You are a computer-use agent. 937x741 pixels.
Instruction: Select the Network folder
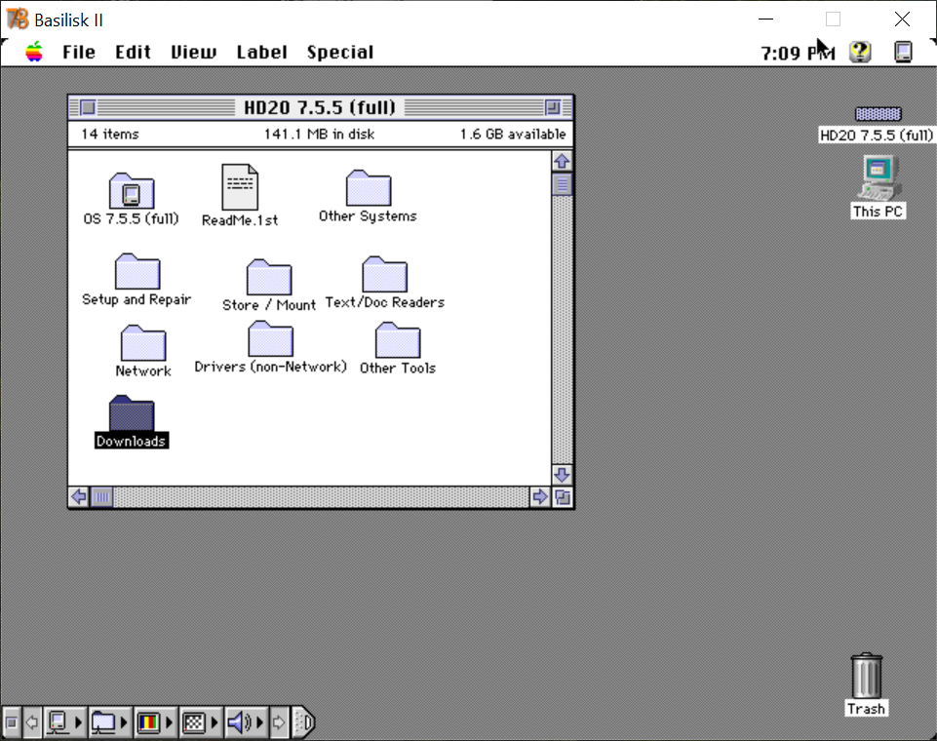(x=142, y=343)
